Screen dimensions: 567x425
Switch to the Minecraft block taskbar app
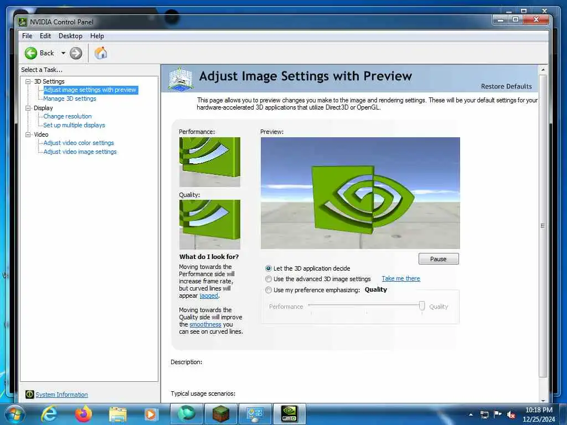(220, 414)
